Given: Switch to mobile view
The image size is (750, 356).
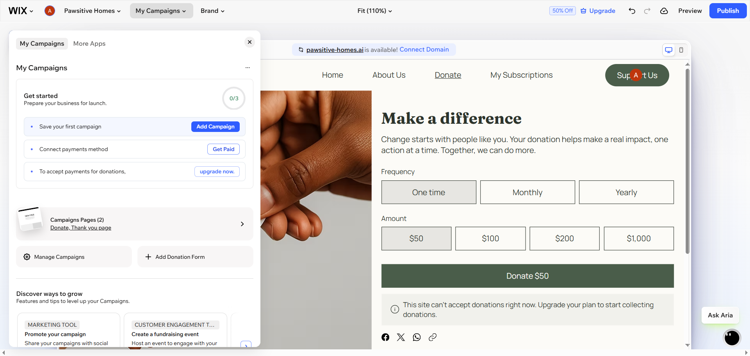Looking at the screenshot, I should [x=681, y=50].
